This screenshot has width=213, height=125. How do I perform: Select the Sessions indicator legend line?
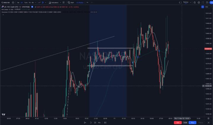pos(31,12)
